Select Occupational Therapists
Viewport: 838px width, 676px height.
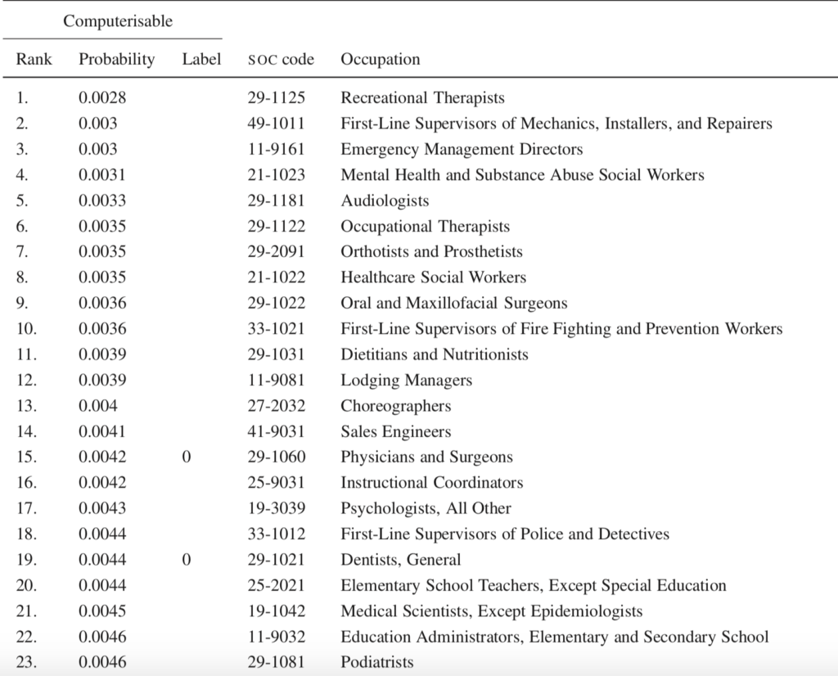coord(426,227)
